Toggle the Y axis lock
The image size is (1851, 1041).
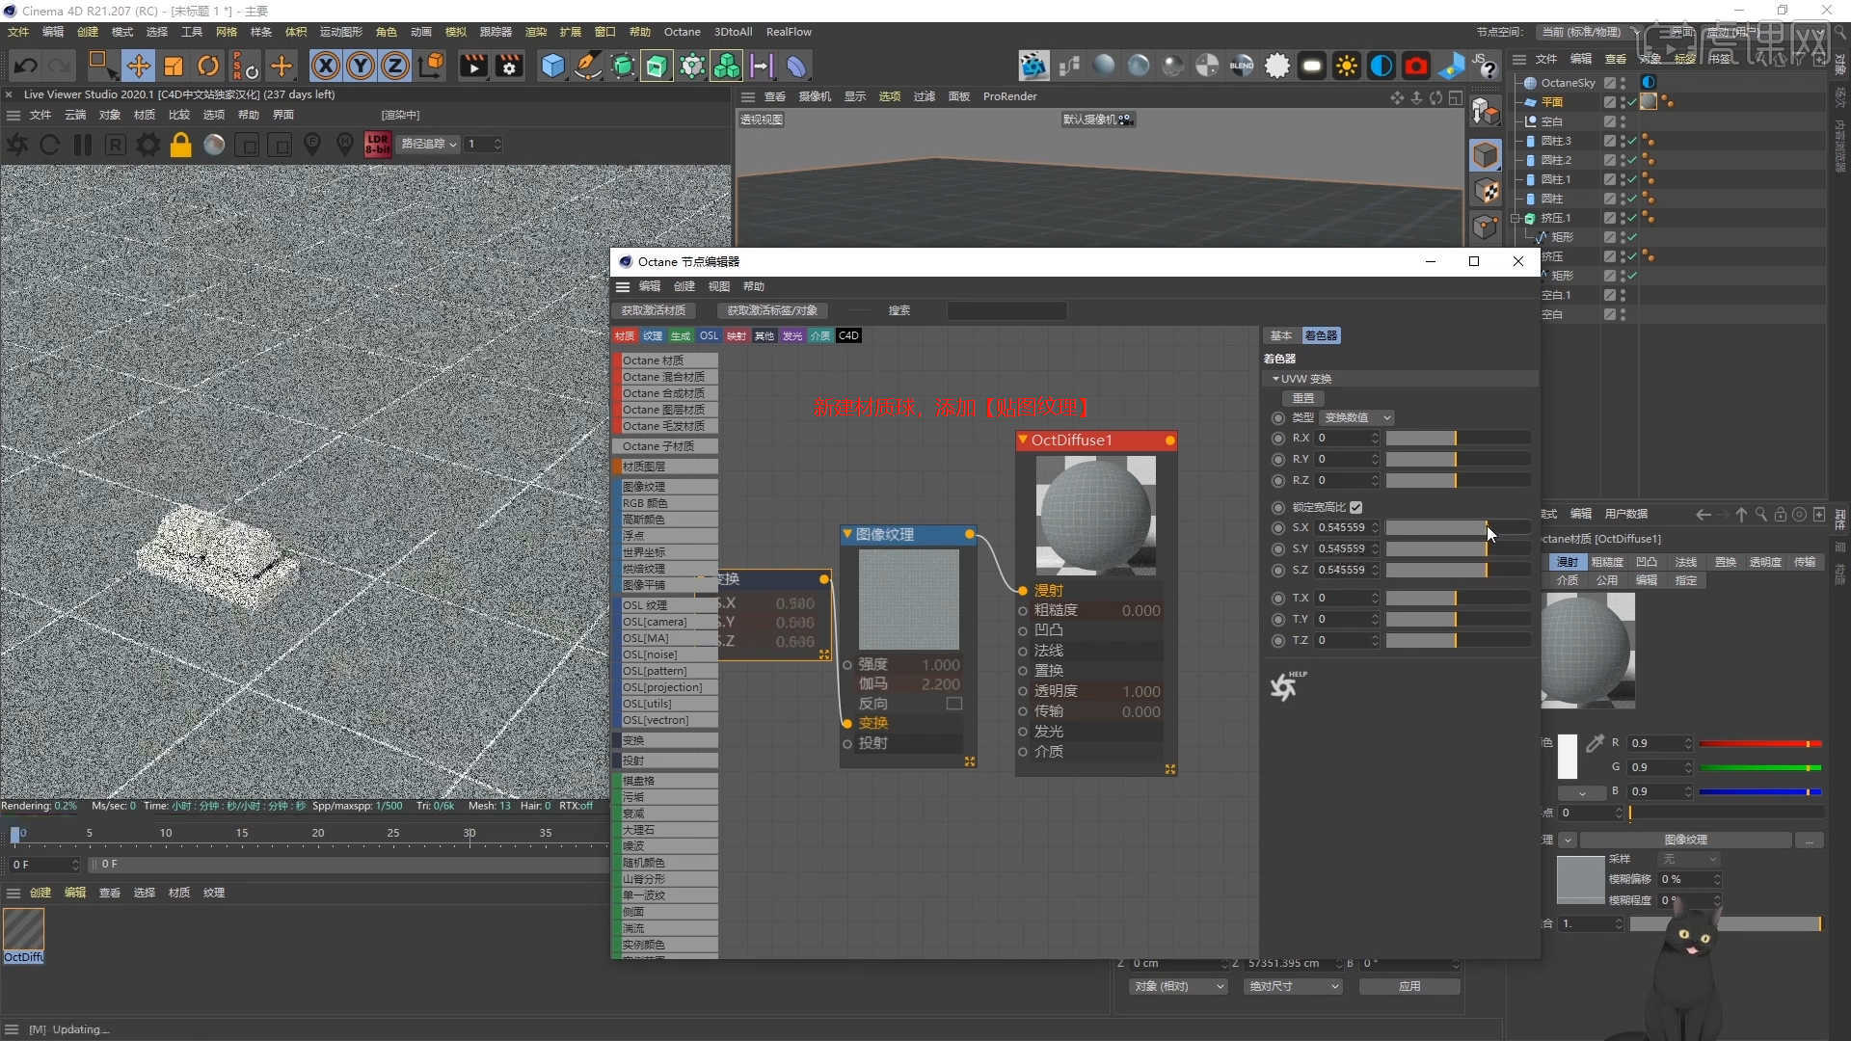(360, 66)
